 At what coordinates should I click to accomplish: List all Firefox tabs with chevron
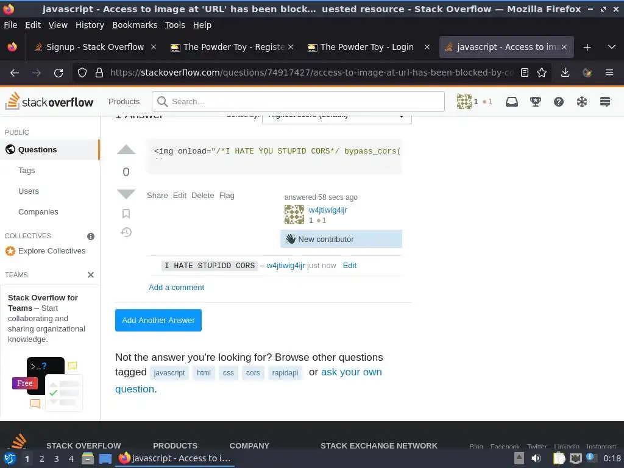tap(612, 48)
